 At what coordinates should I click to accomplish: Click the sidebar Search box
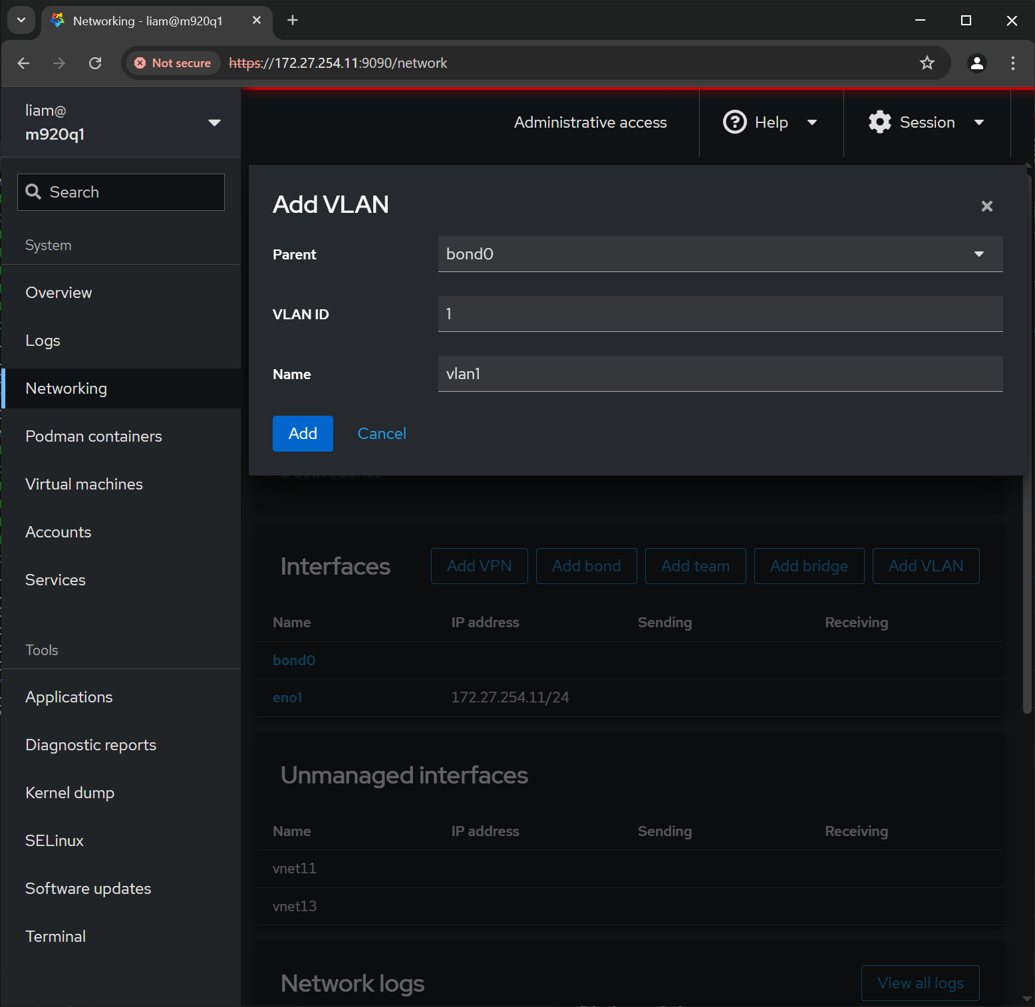(x=121, y=192)
